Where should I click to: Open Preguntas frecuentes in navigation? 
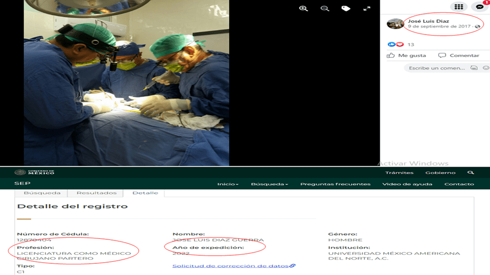click(x=335, y=184)
